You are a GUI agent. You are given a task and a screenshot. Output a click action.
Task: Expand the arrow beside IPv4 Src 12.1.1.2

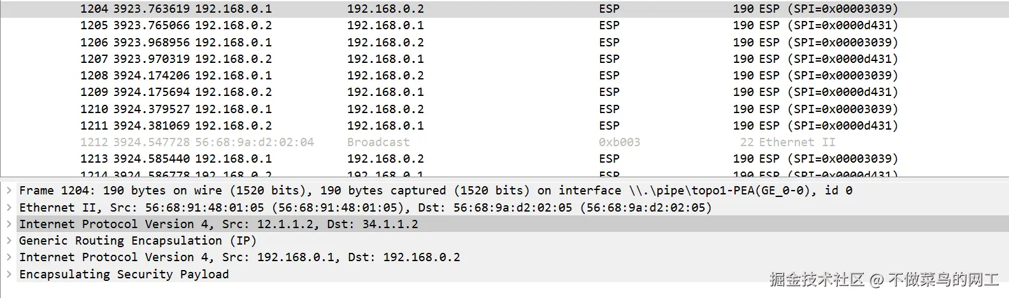9,224
